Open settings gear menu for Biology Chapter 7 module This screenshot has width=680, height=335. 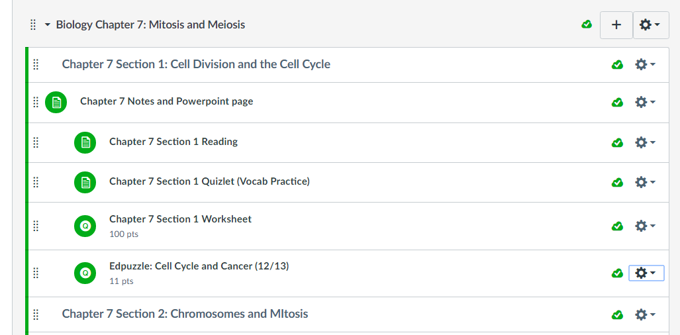[x=651, y=25]
